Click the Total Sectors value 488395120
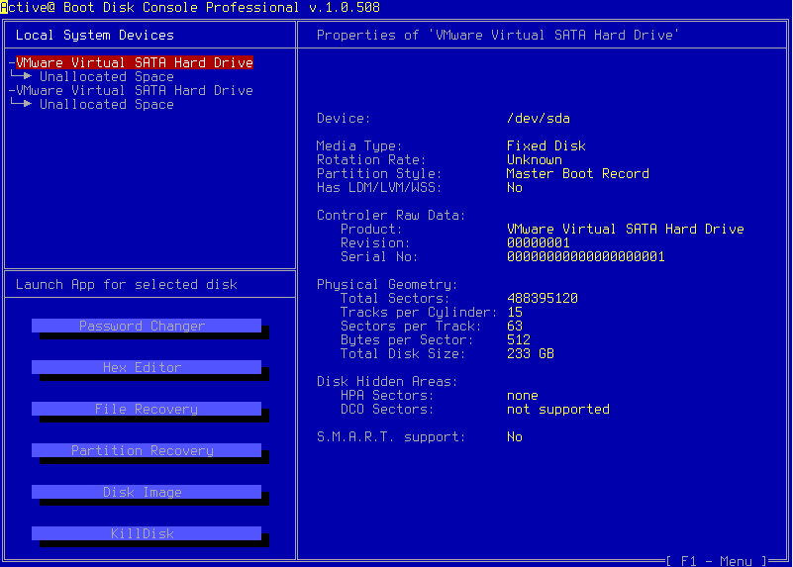Viewport: 793px width, 567px height. [x=542, y=298]
